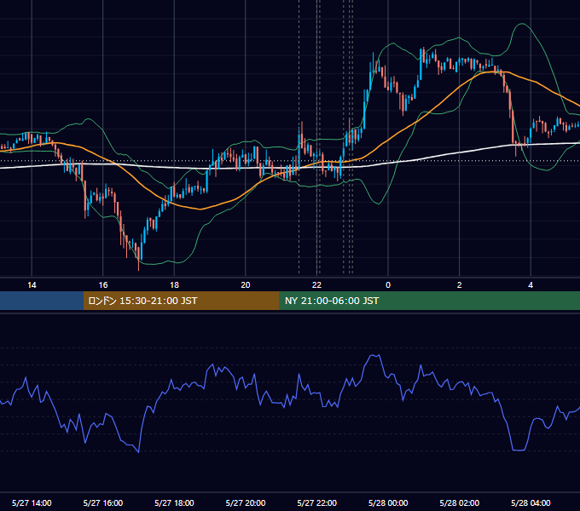Click the NY 21:00-06:00 JST session bar

click(x=429, y=301)
